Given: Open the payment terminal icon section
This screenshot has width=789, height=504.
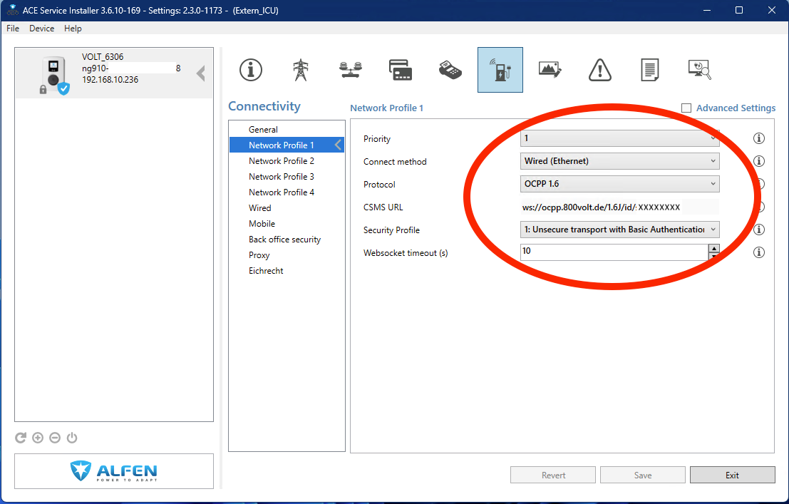Looking at the screenshot, I should [x=450, y=70].
